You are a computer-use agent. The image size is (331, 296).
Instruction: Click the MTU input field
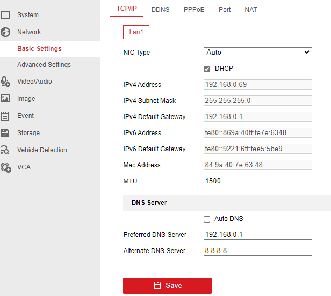tap(258, 181)
